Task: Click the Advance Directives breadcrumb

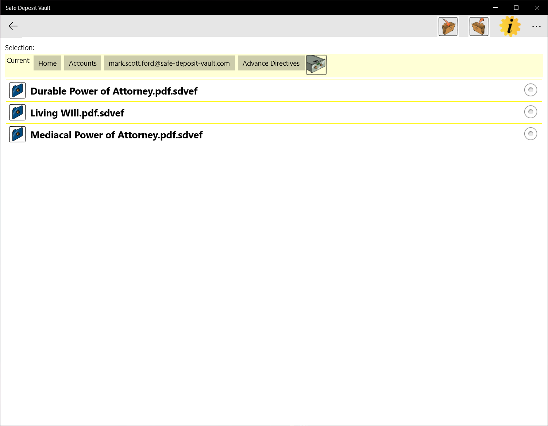Action: [x=271, y=63]
